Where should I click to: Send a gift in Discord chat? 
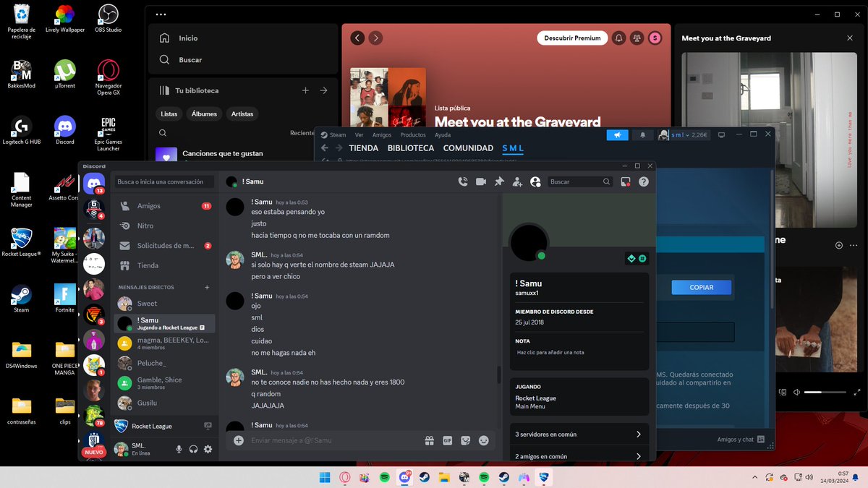(429, 440)
